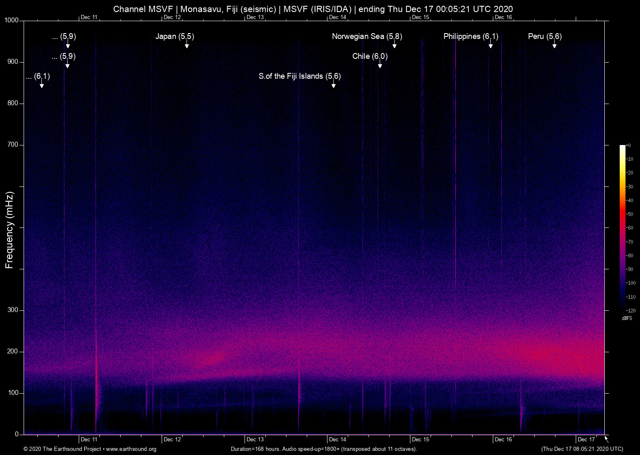This screenshot has width=640, height=455.
Task: Click the Norwegian Sea (5.8) label text
Action: point(367,36)
